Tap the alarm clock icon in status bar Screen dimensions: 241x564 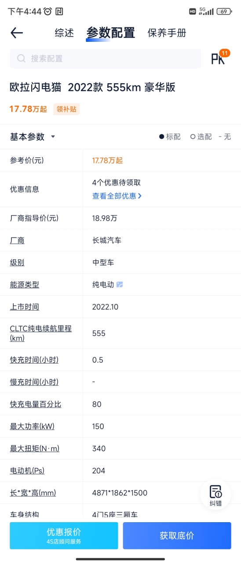pyautogui.click(x=48, y=11)
